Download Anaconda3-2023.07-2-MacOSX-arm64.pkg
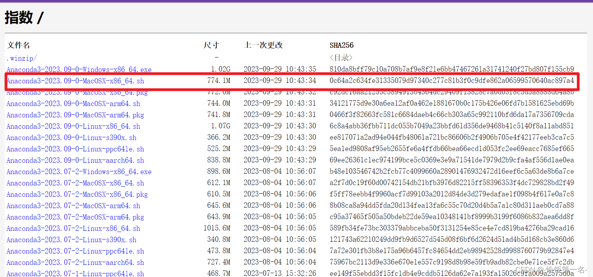Image resolution: width=593 pixels, height=277 pixels. 75,217
